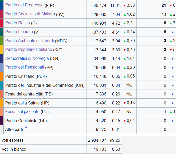Click footnote 'a' next to Altre parti
This screenshot has height=154, width=176.
click(x=26, y=127)
